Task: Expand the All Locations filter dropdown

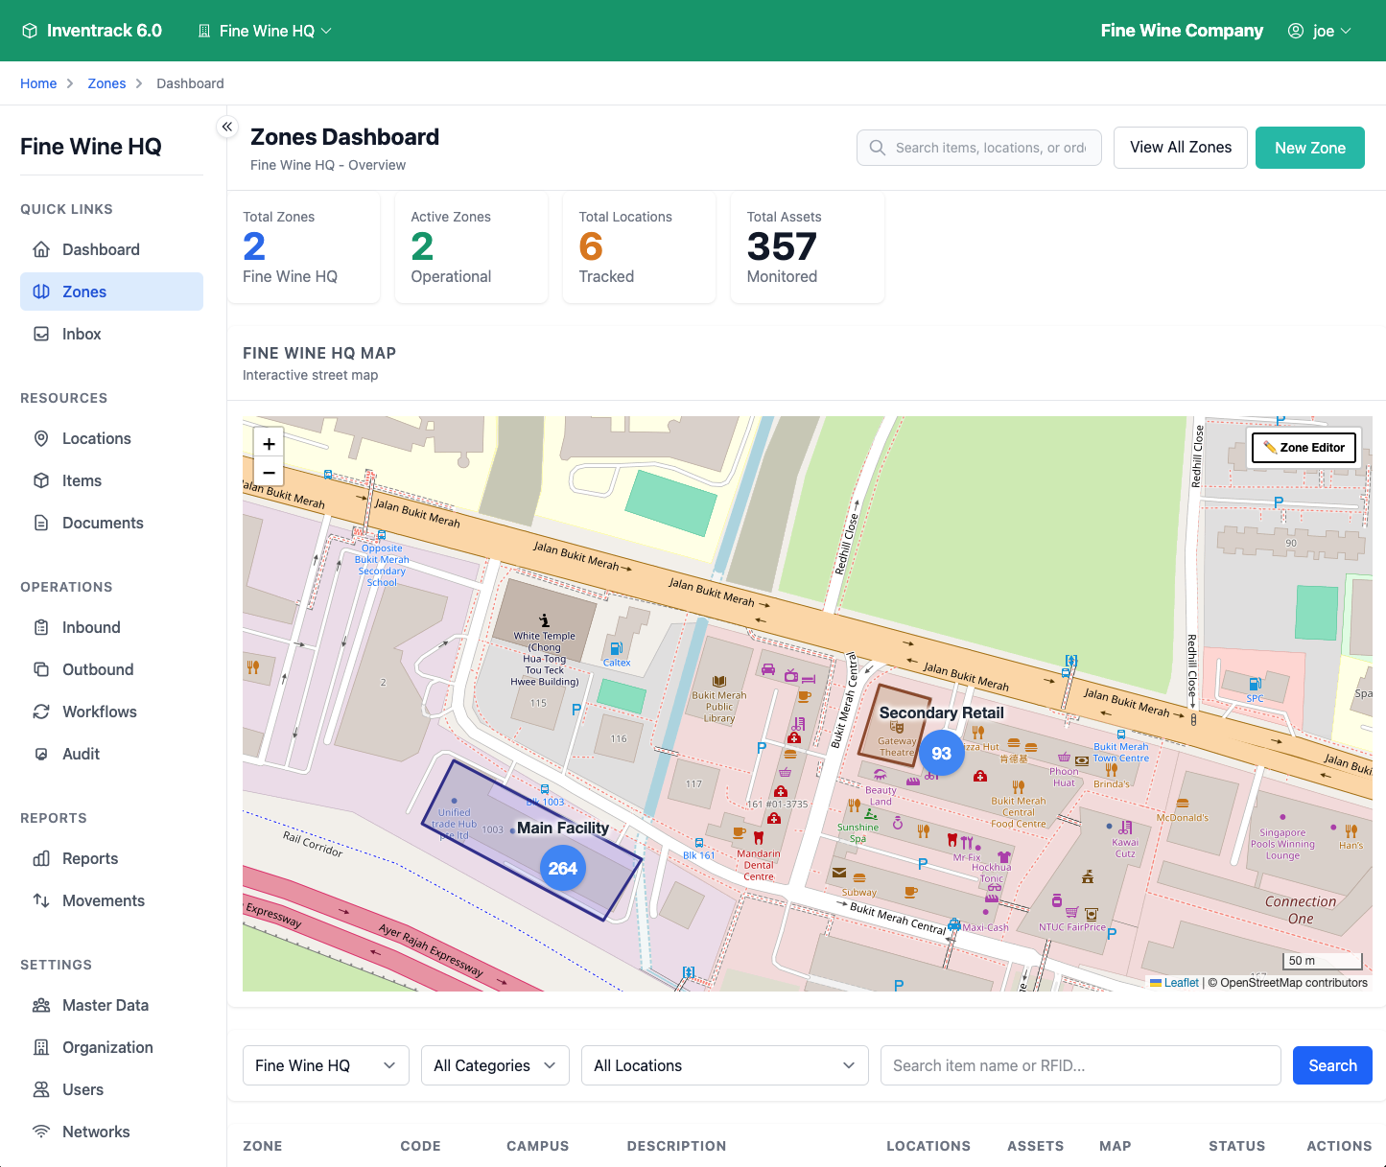Action: pos(725,1065)
